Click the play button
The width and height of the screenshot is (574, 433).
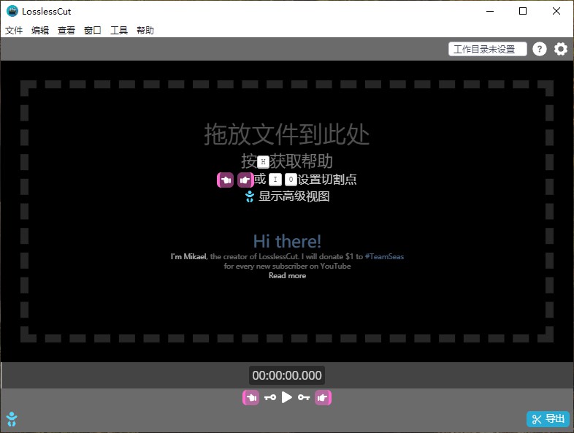pyautogui.click(x=287, y=397)
